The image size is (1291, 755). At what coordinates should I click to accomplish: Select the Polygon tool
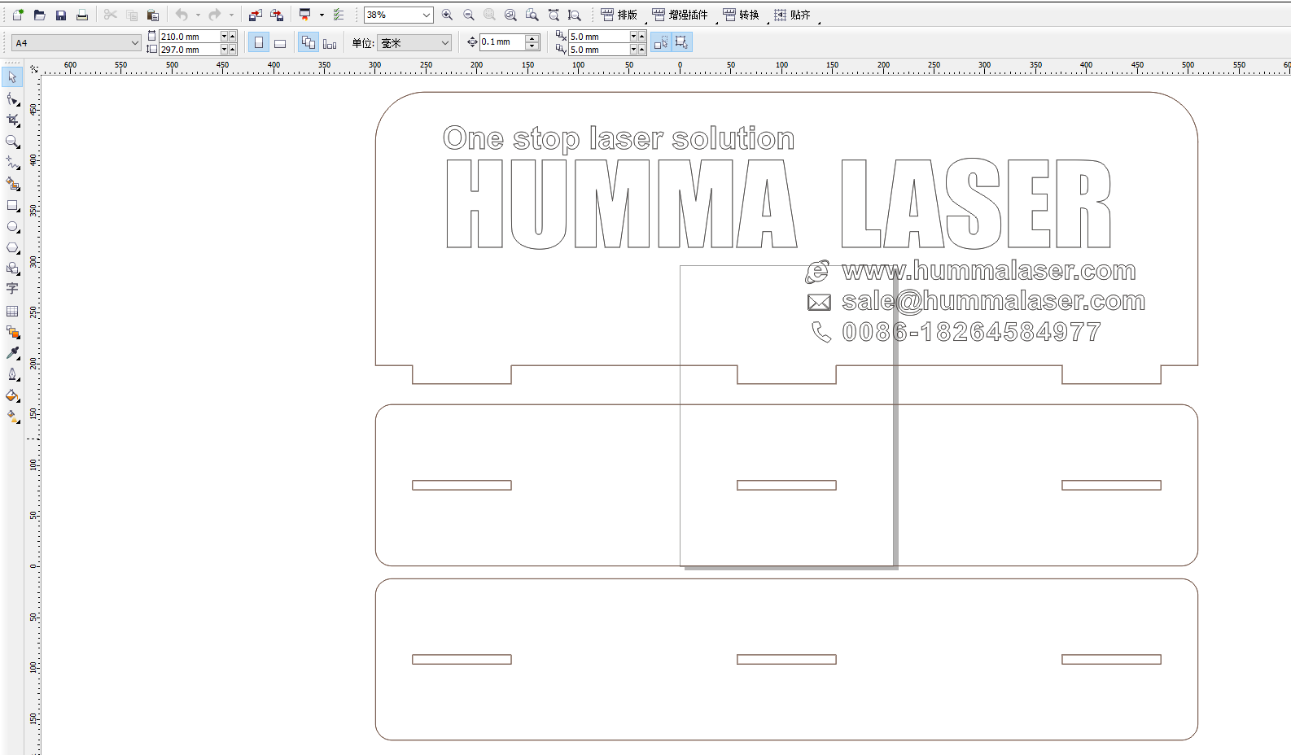[12, 248]
